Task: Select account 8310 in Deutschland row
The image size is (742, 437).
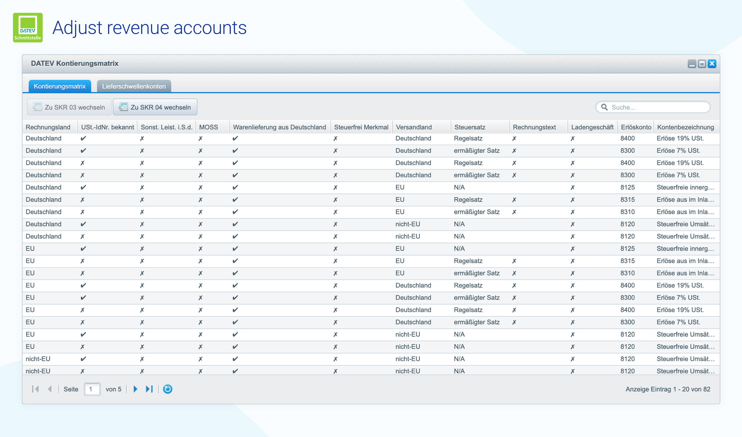Action: click(627, 212)
